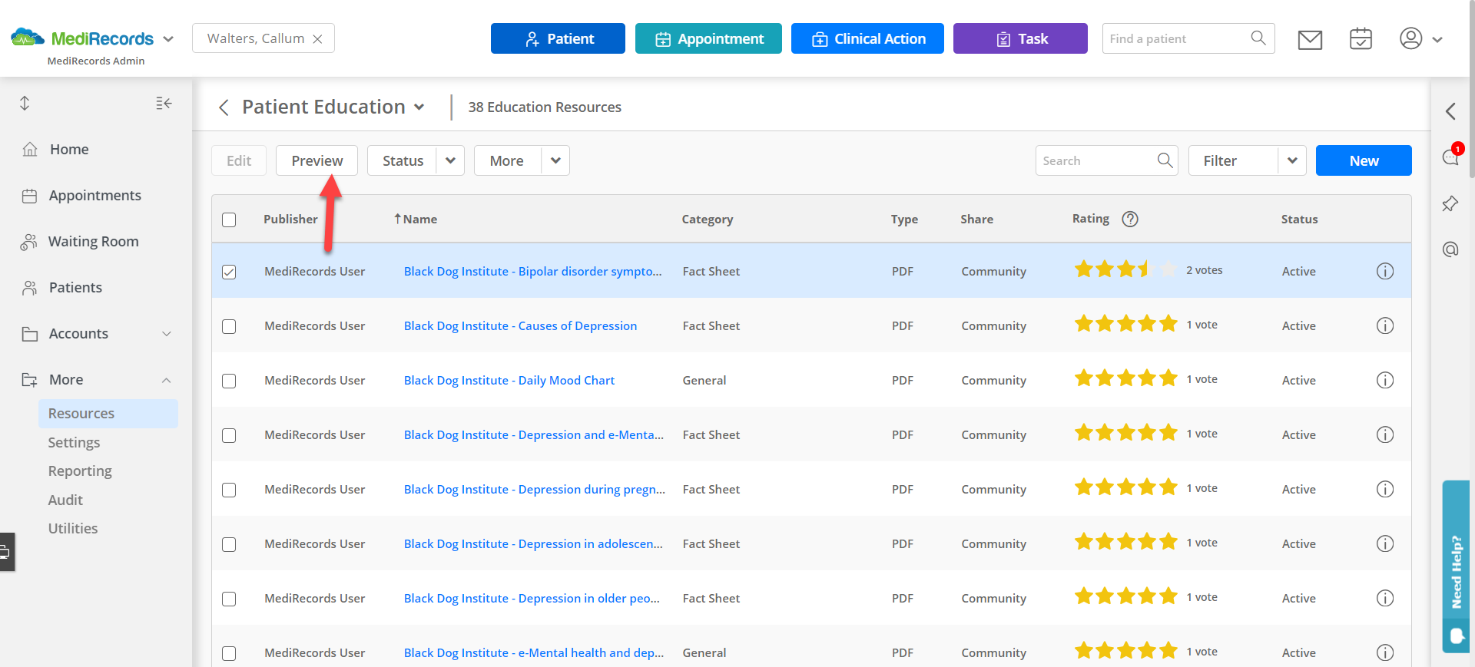This screenshot has height=667, width=1475.
Task: Click the teal Appointment button
Action: coord(708,38)
